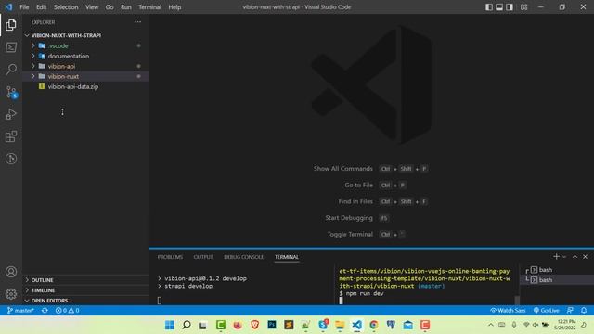
Task: Expand the TIMELINE section
Action: [85, 290]
